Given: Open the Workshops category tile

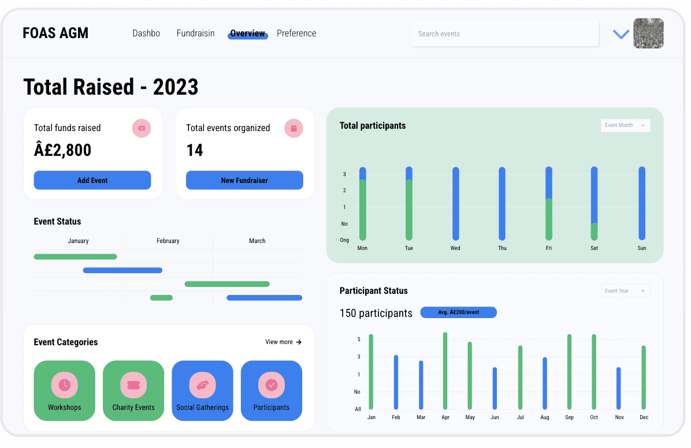Looking at the screenshot, I should [x=64, y=390].
